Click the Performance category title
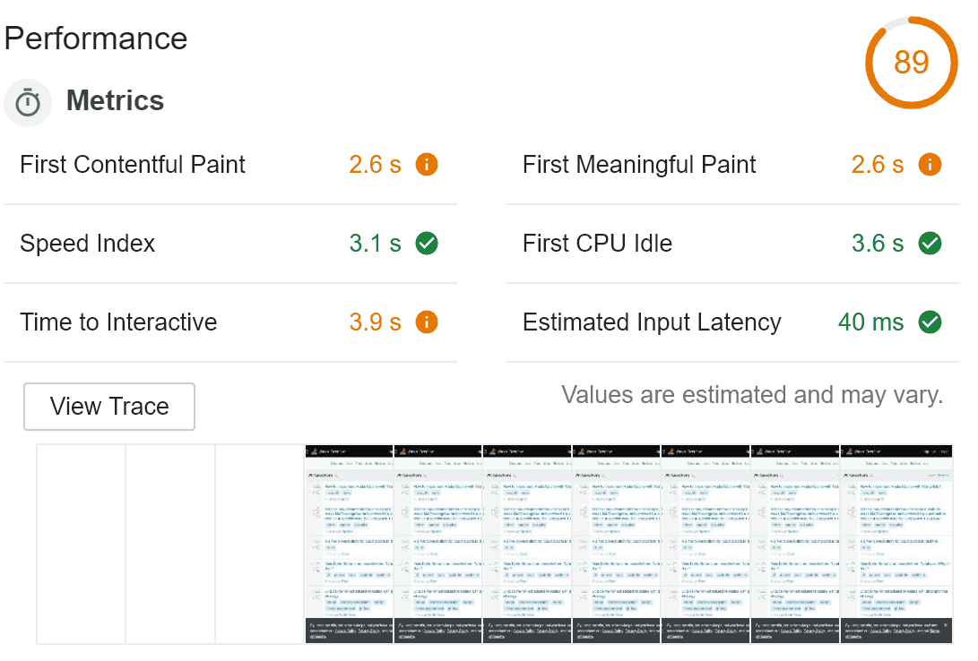Viewport: 978px width, 661px height. 96,39
